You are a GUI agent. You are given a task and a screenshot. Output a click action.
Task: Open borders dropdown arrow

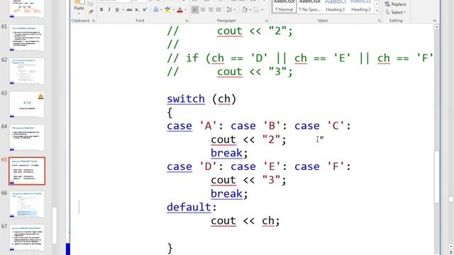click(262, 10)
